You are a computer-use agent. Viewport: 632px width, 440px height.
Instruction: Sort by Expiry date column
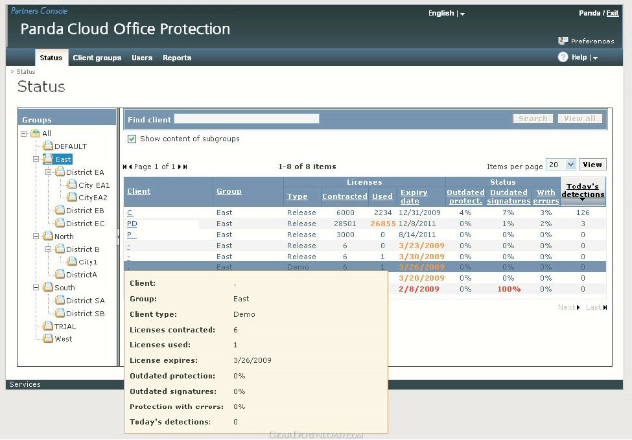point(414,196)
